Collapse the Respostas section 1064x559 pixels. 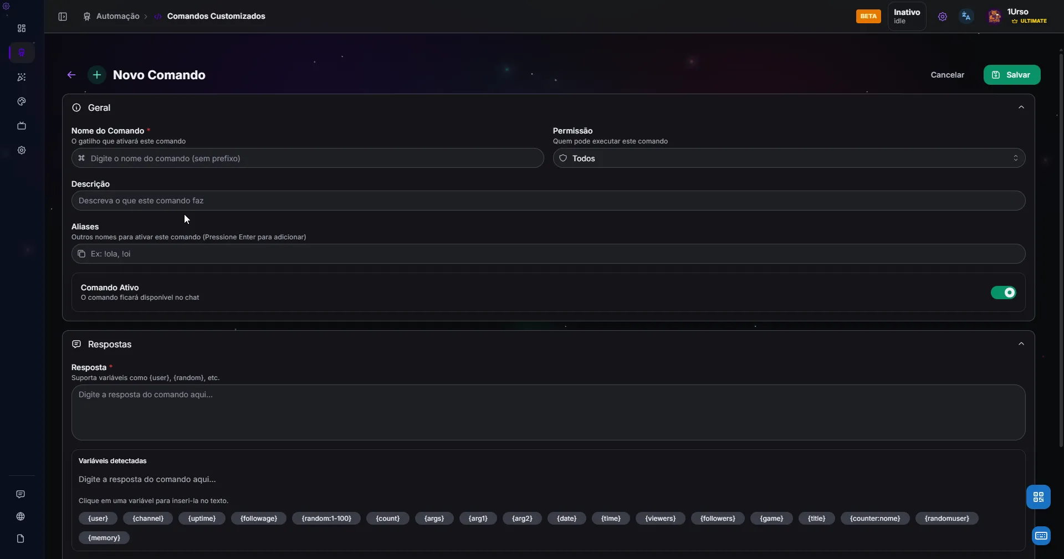[1021, 344]
